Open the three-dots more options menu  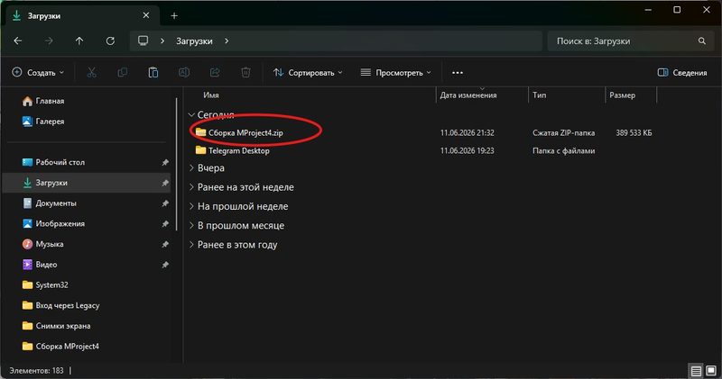click(458, 73)
